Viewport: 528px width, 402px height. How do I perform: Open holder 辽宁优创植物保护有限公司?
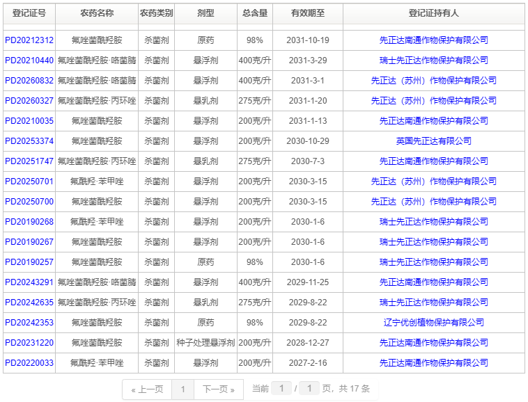click(x=434, y=323)
